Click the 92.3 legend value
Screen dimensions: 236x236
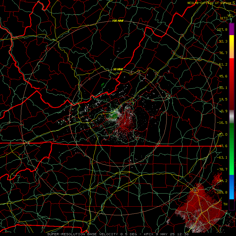[x=223, y=41]
